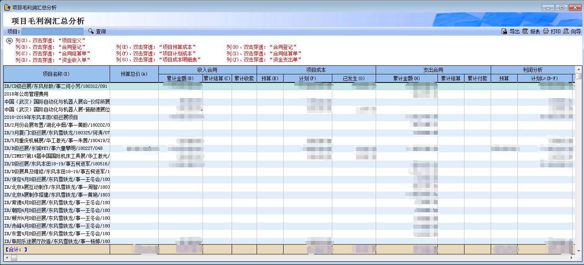Click the 【合计:】 totals row label
This screenshot has height=265, width=584.
click(16, 249)
